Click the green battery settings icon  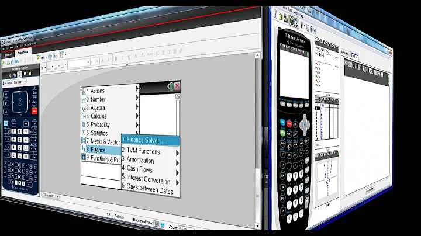point(170,86)
